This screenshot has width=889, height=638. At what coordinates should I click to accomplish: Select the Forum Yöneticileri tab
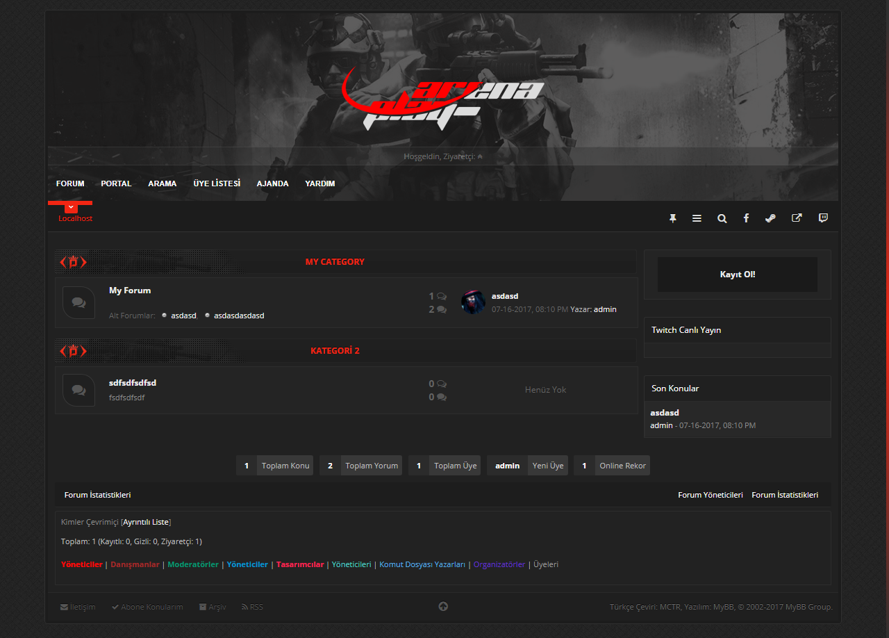710,495
